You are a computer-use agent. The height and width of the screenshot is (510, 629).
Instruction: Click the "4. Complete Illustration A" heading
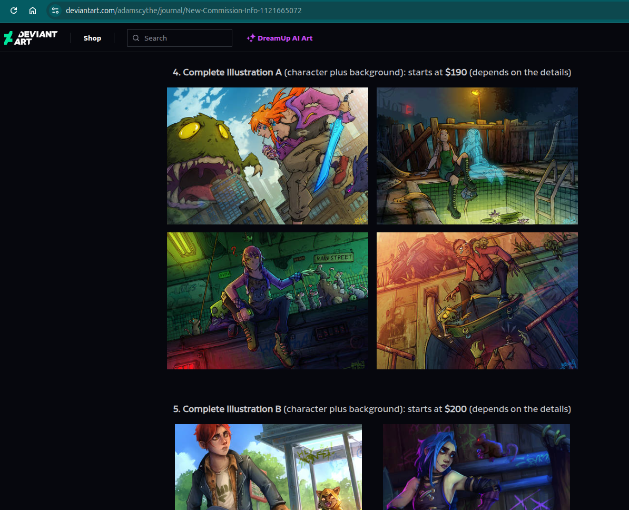[227, 72]
